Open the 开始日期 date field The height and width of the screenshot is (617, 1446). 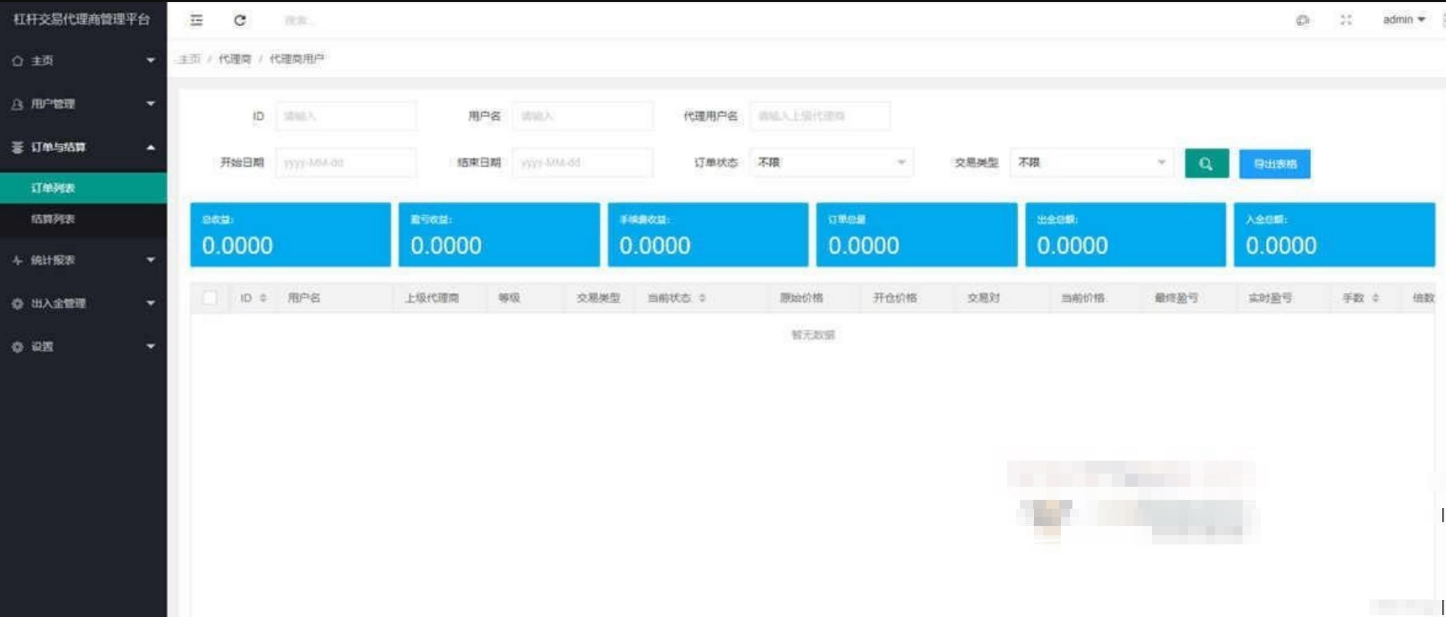coord(346,163)
